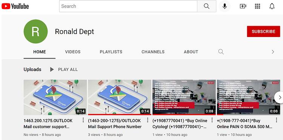Open the create video camera icon

tap(243, 6)
